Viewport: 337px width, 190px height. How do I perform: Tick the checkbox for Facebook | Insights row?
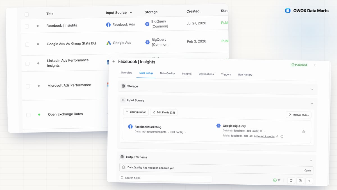coord(27,26)
